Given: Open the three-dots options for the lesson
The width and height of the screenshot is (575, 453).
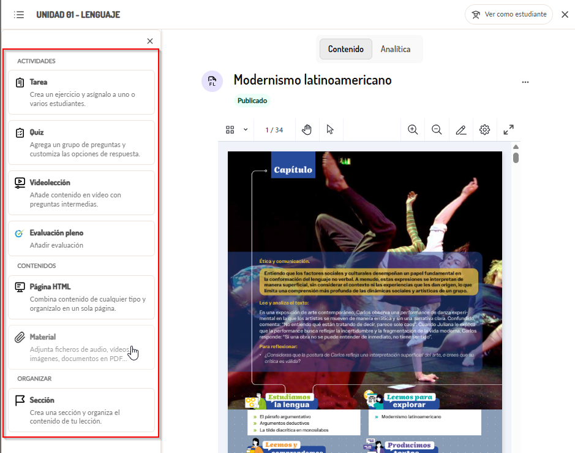Looking at the screenshot, I should point(525,82).
